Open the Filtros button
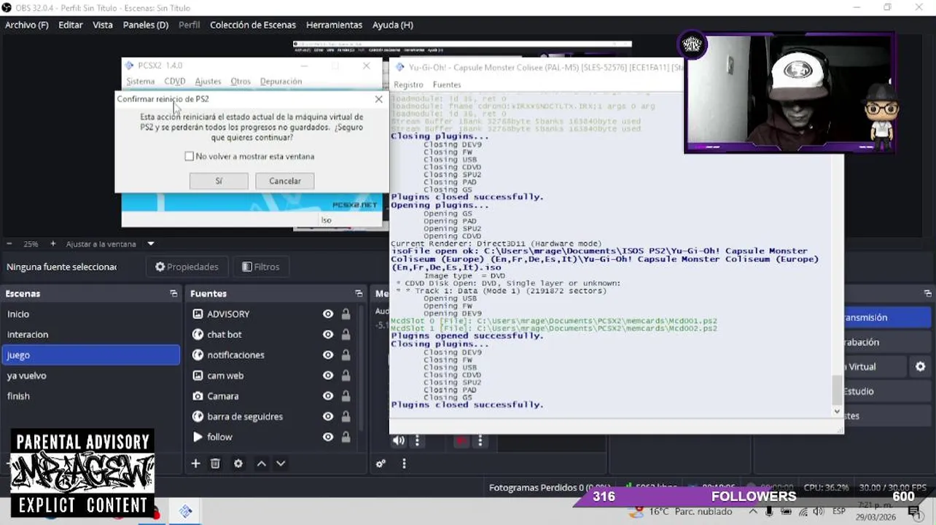 [x=260, y=267]
